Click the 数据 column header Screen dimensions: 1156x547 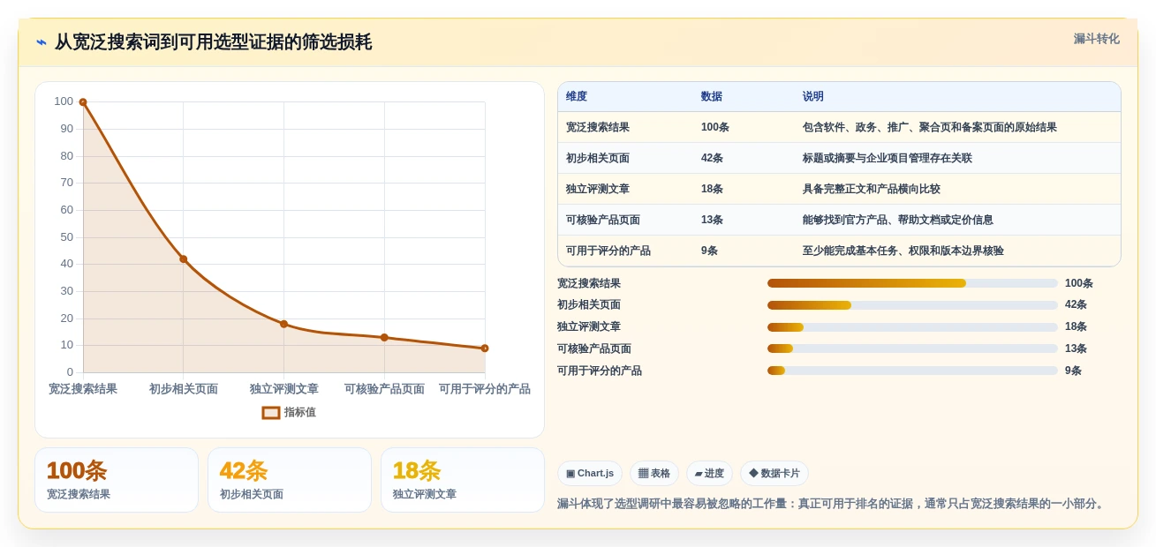(x=711, y=96)
